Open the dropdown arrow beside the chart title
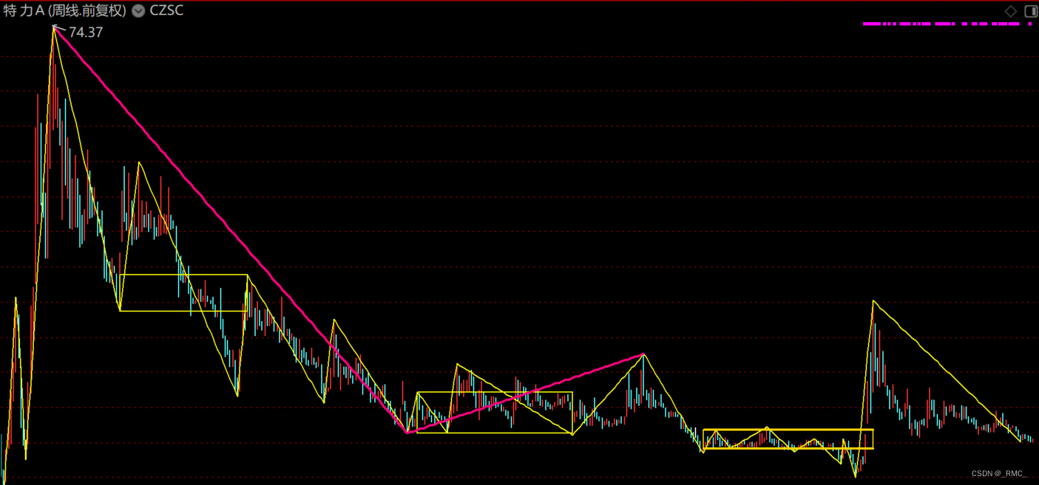 tap(138, 11)
